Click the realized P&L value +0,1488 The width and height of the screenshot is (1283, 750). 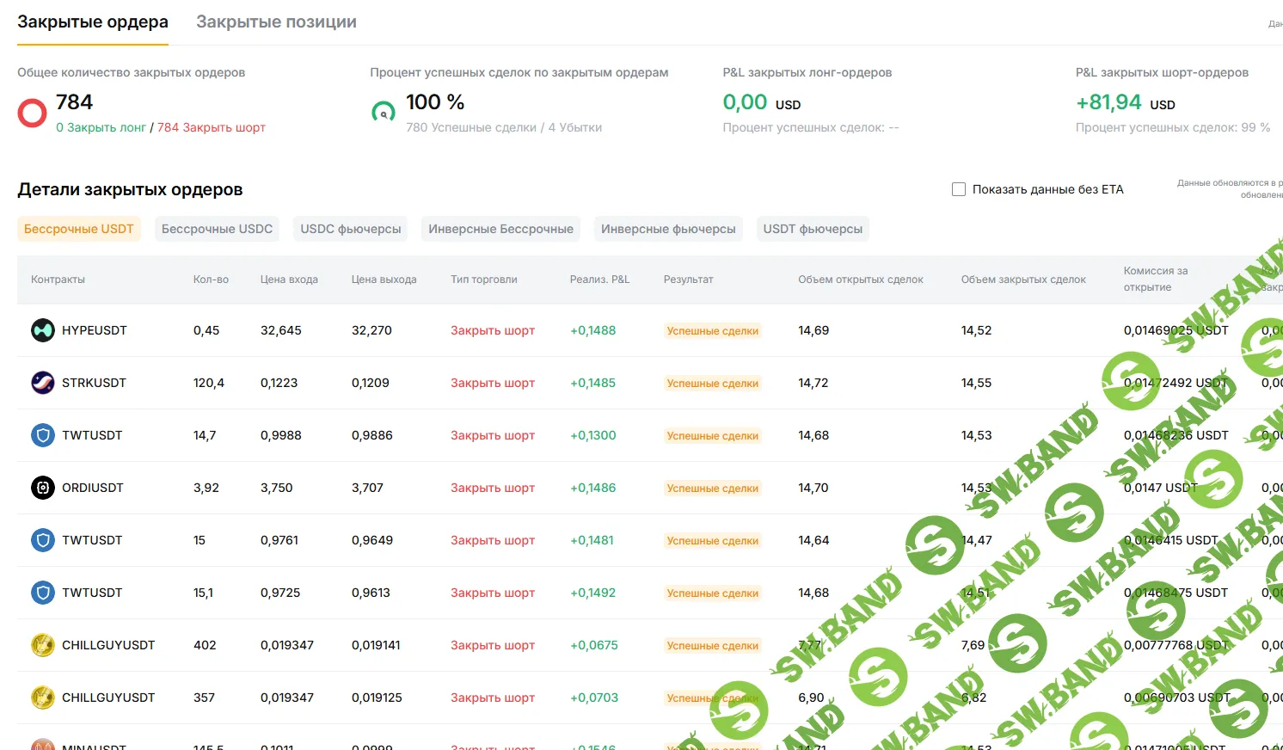point(592,330)
